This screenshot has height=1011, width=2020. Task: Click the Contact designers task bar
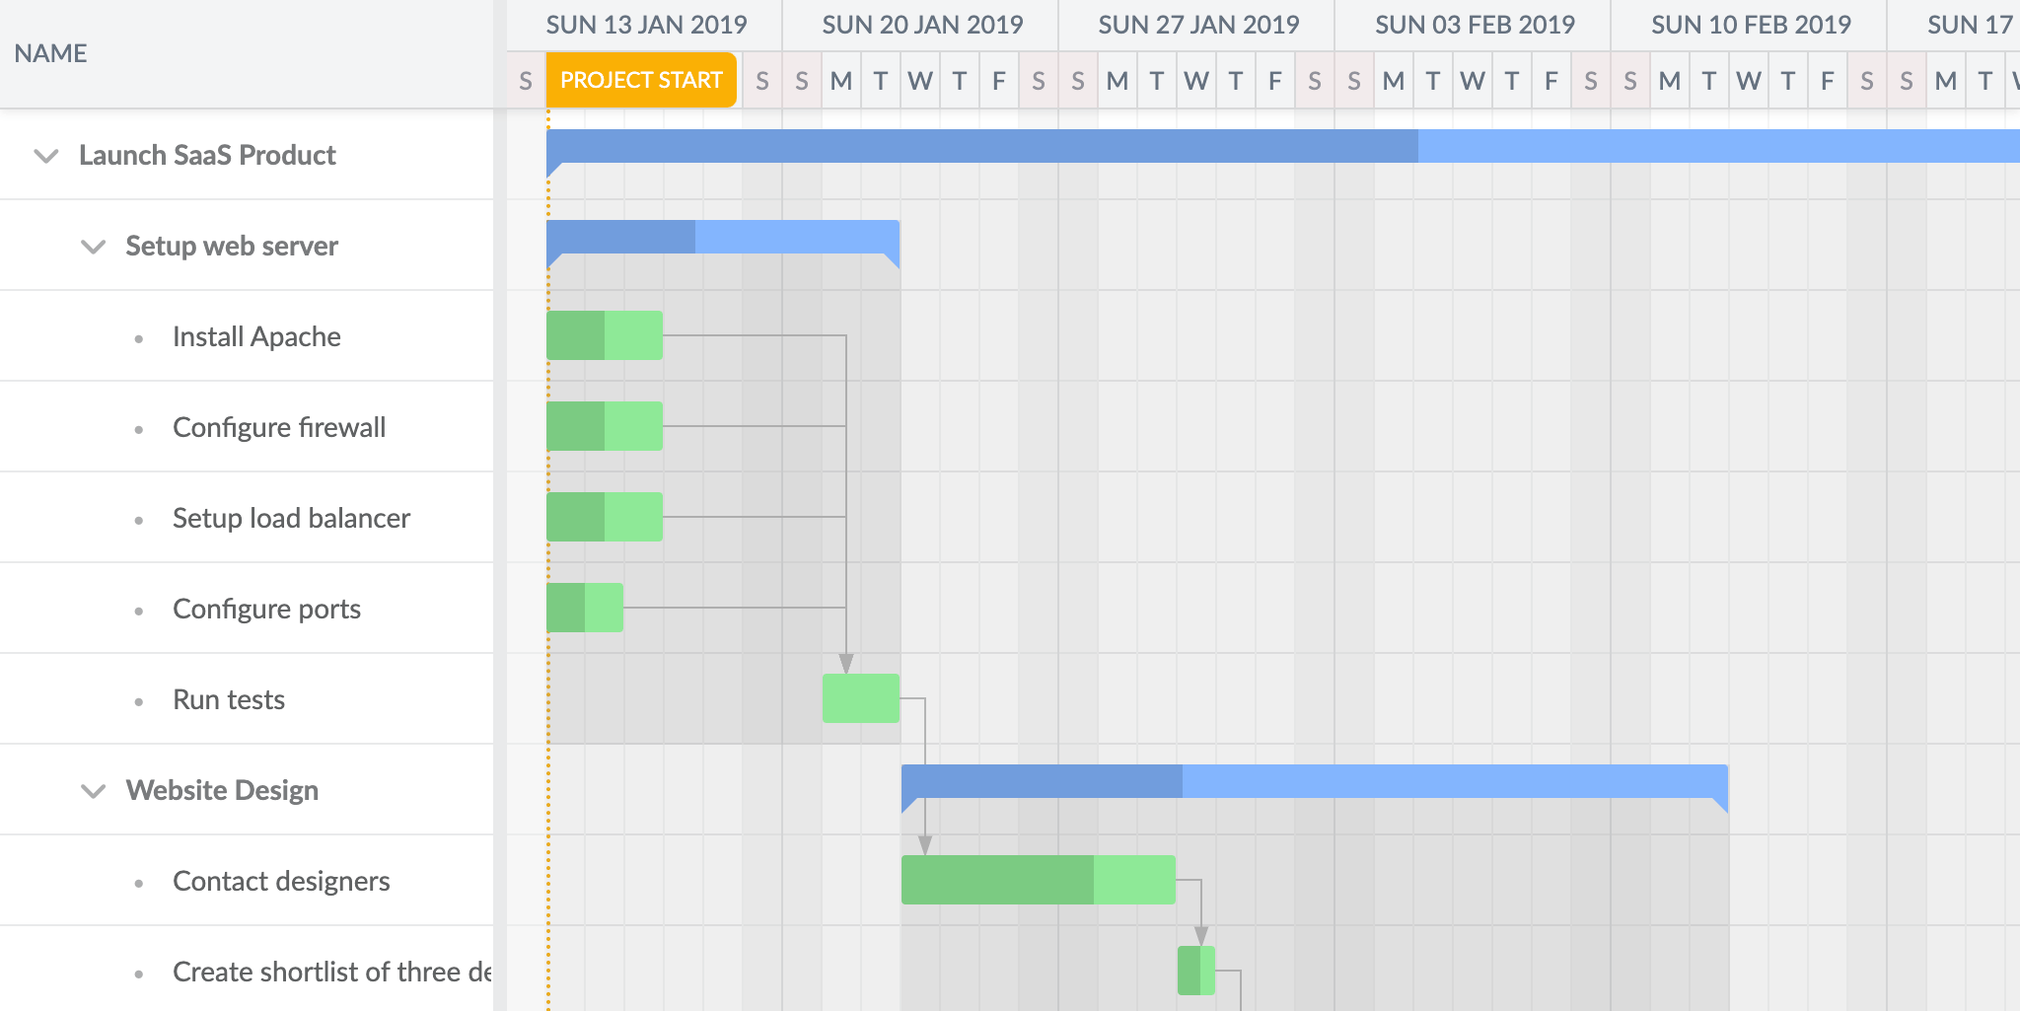[1038, 880]
